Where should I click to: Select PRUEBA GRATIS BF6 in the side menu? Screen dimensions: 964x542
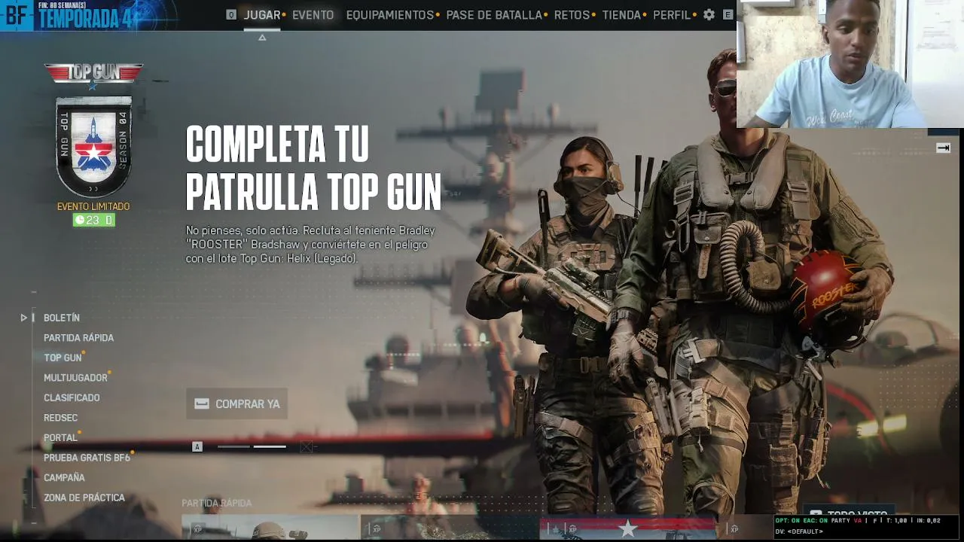click(87, 458)
